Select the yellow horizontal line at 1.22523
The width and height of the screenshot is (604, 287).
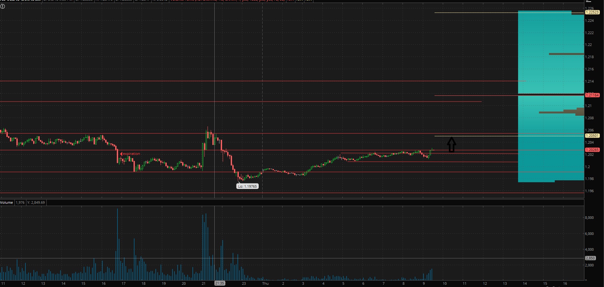click(x=508, y=13)
